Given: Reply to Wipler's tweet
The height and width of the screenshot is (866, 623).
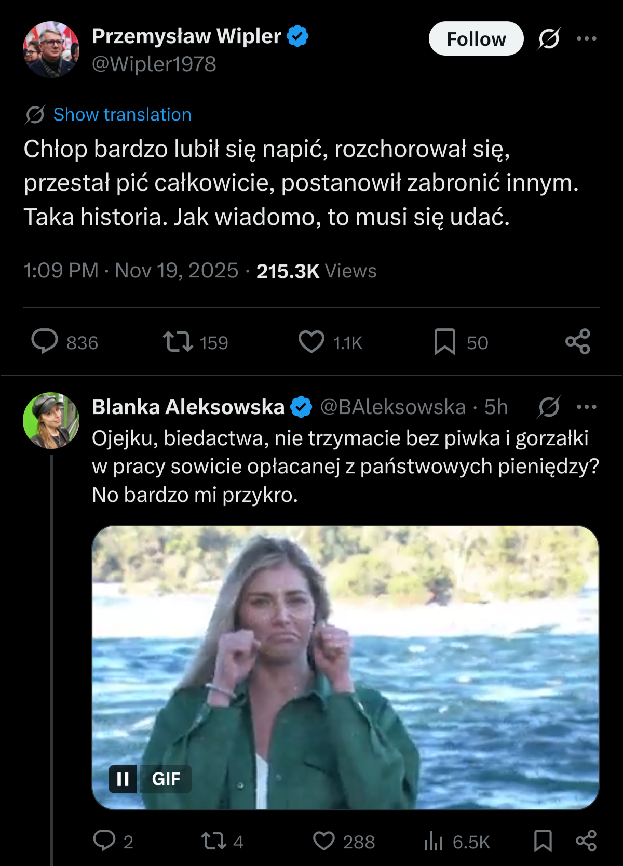Looking at the screenshot, I should [47, 342].
